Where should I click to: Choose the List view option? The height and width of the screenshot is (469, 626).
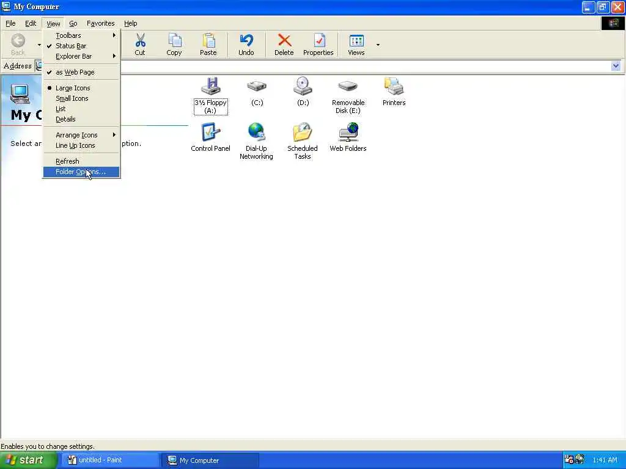81,109
